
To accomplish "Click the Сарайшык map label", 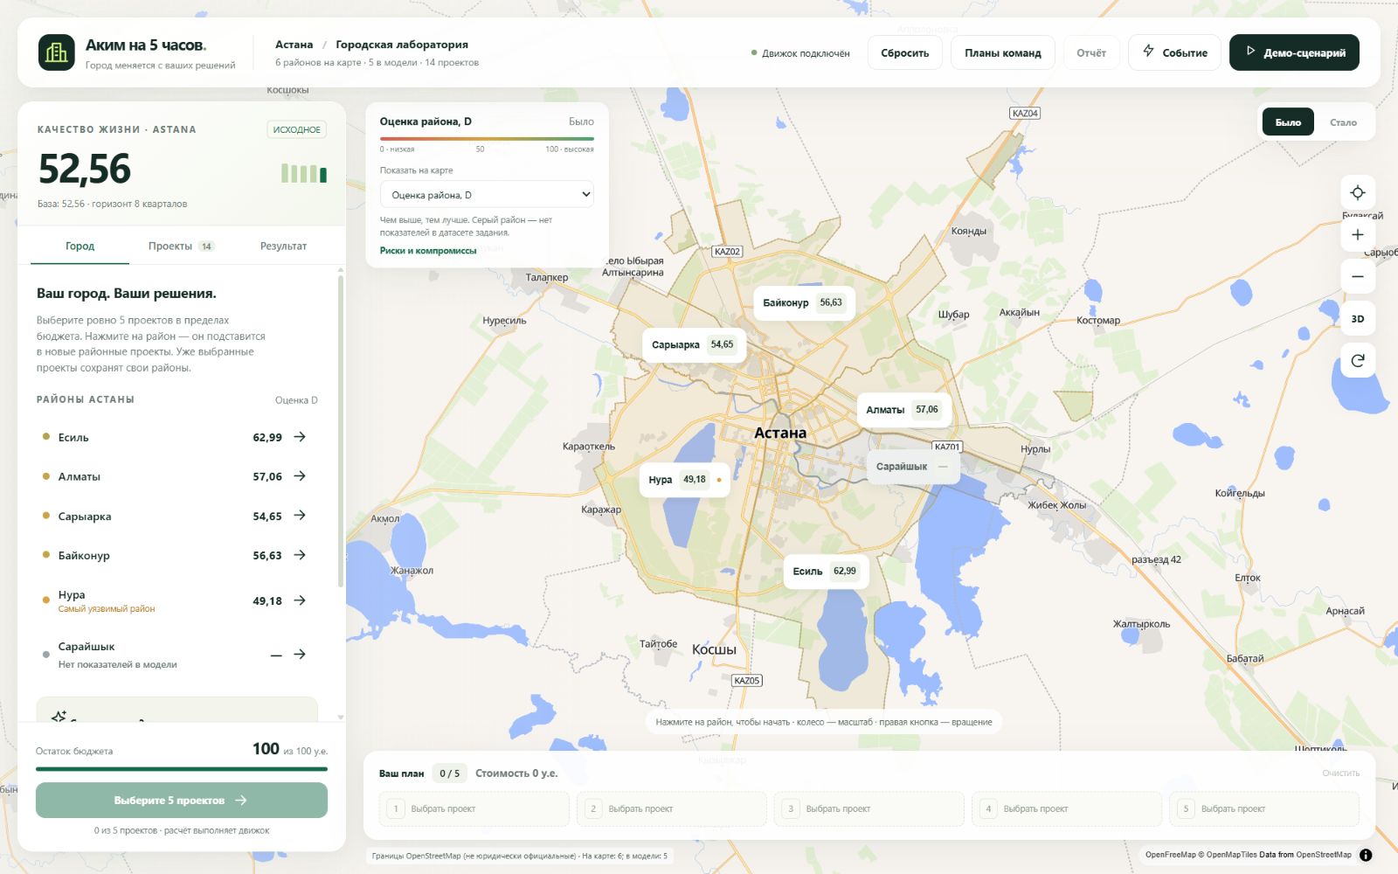I will (x=913, y=467).
